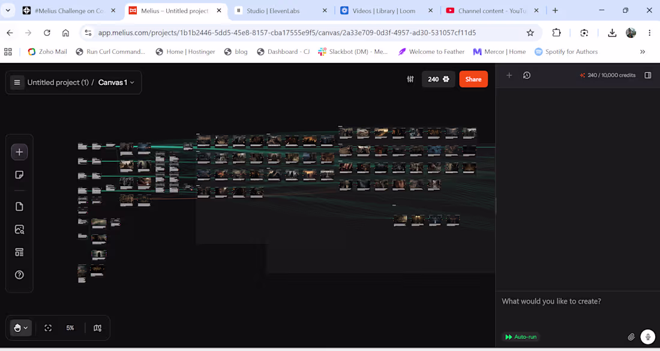
Task: Click the orange Share button
Action: [x=473, y=79]
